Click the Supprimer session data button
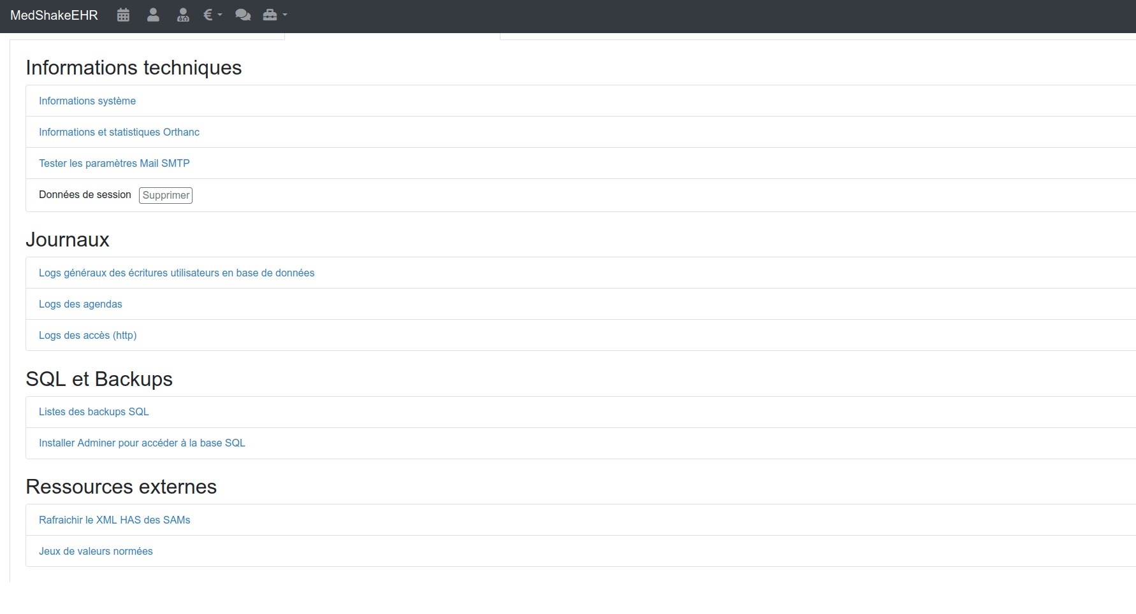Screen dimensions: 1136x614 pyautogui.click(x=166, y=195)
